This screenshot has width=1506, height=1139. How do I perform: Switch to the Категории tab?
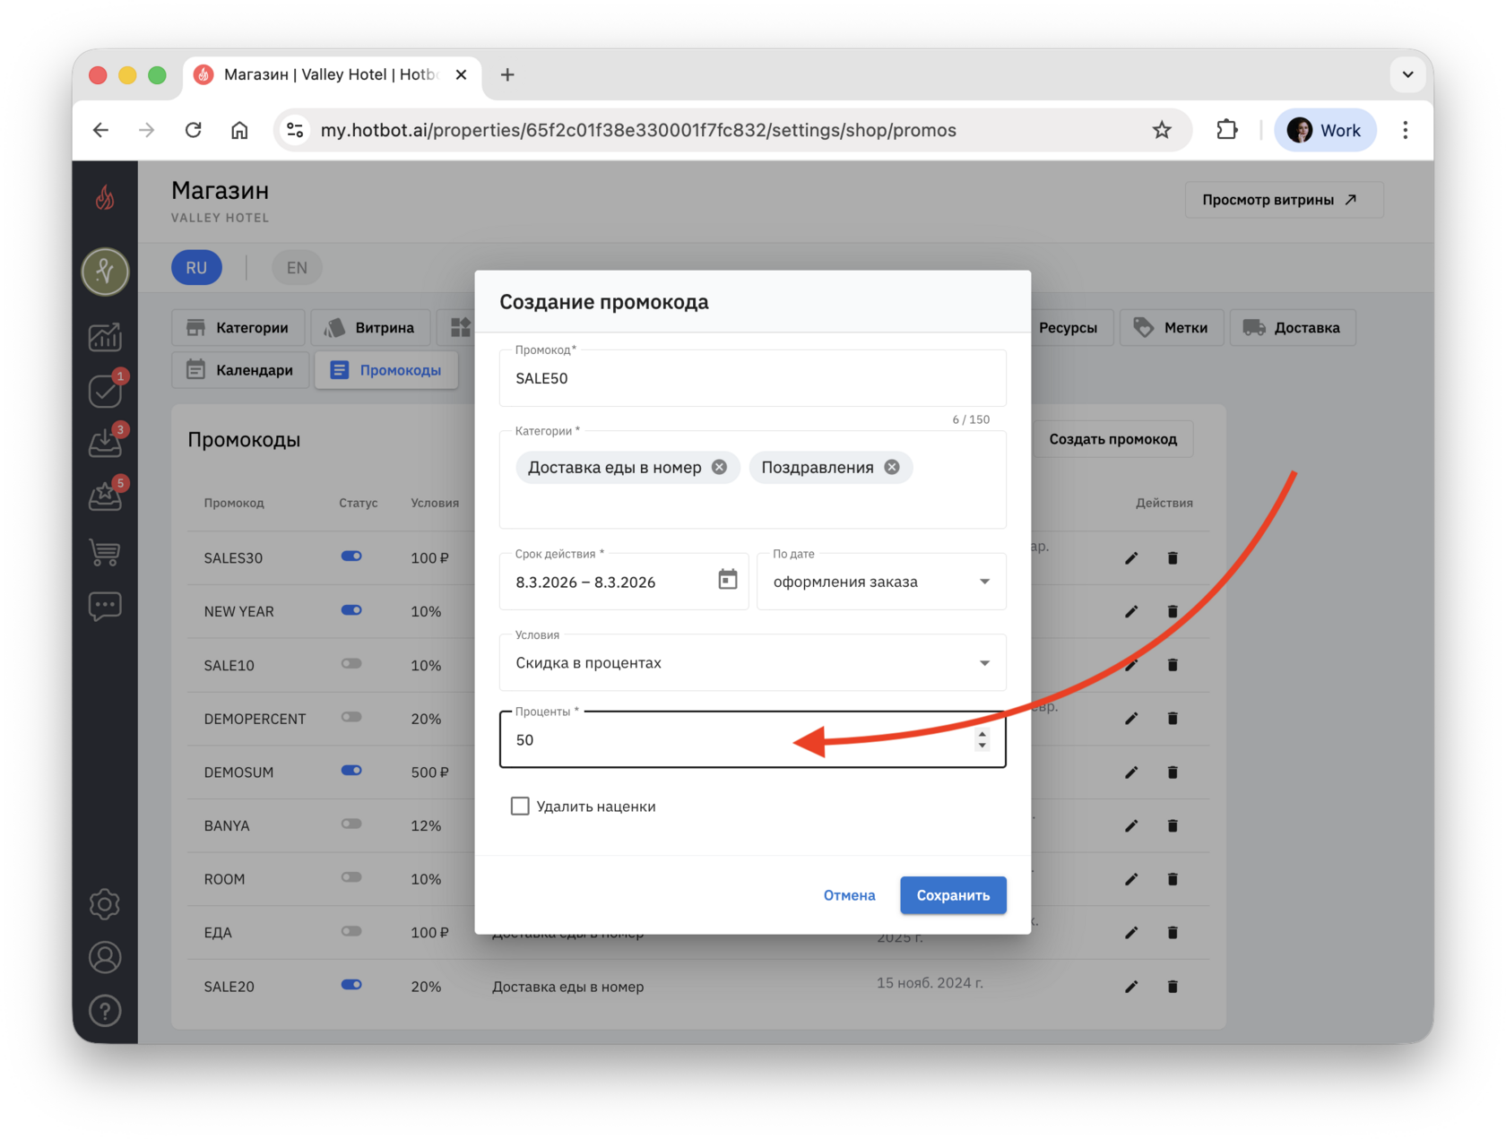point(238,328)
